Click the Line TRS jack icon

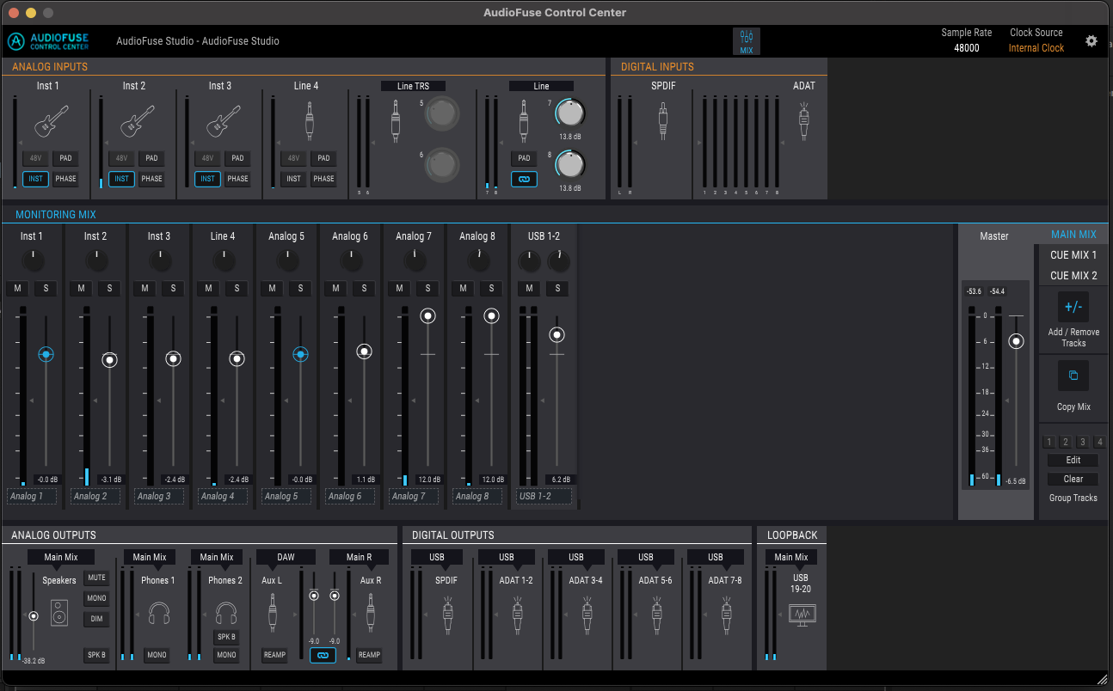[396, 120]
